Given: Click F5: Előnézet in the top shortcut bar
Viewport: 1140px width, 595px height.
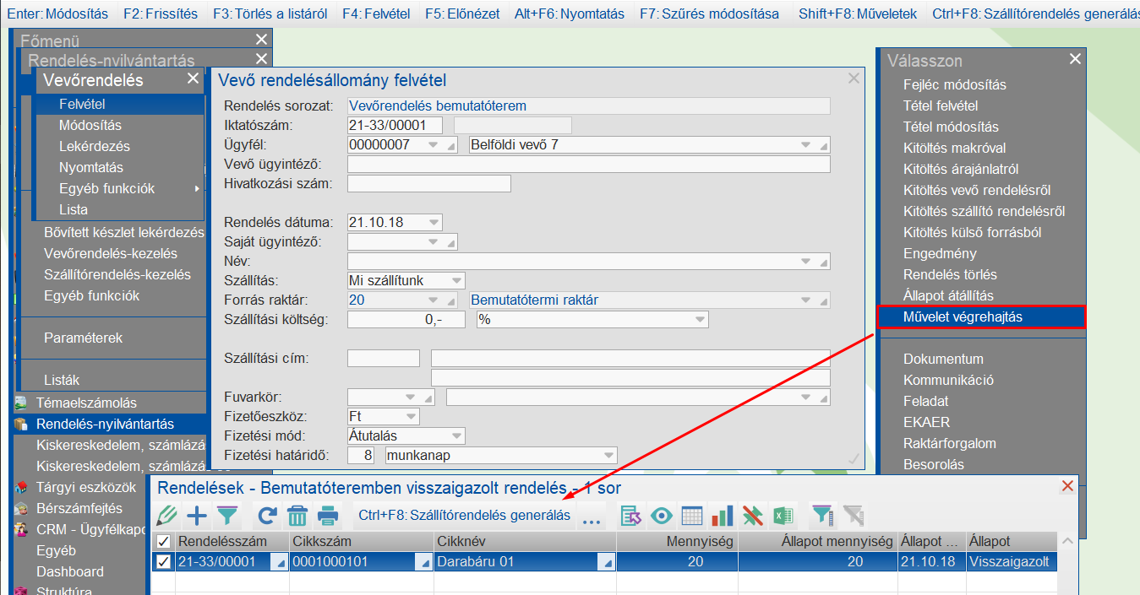Looking at the screenshot, I should pyautogui.click(x=462, y=14).
